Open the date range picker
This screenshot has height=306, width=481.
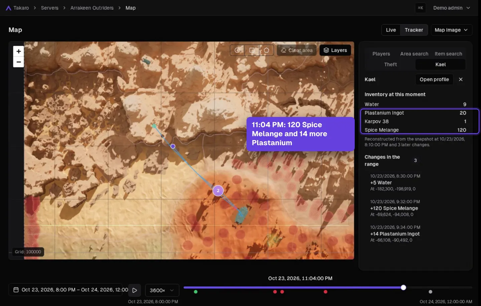point(65,290)
